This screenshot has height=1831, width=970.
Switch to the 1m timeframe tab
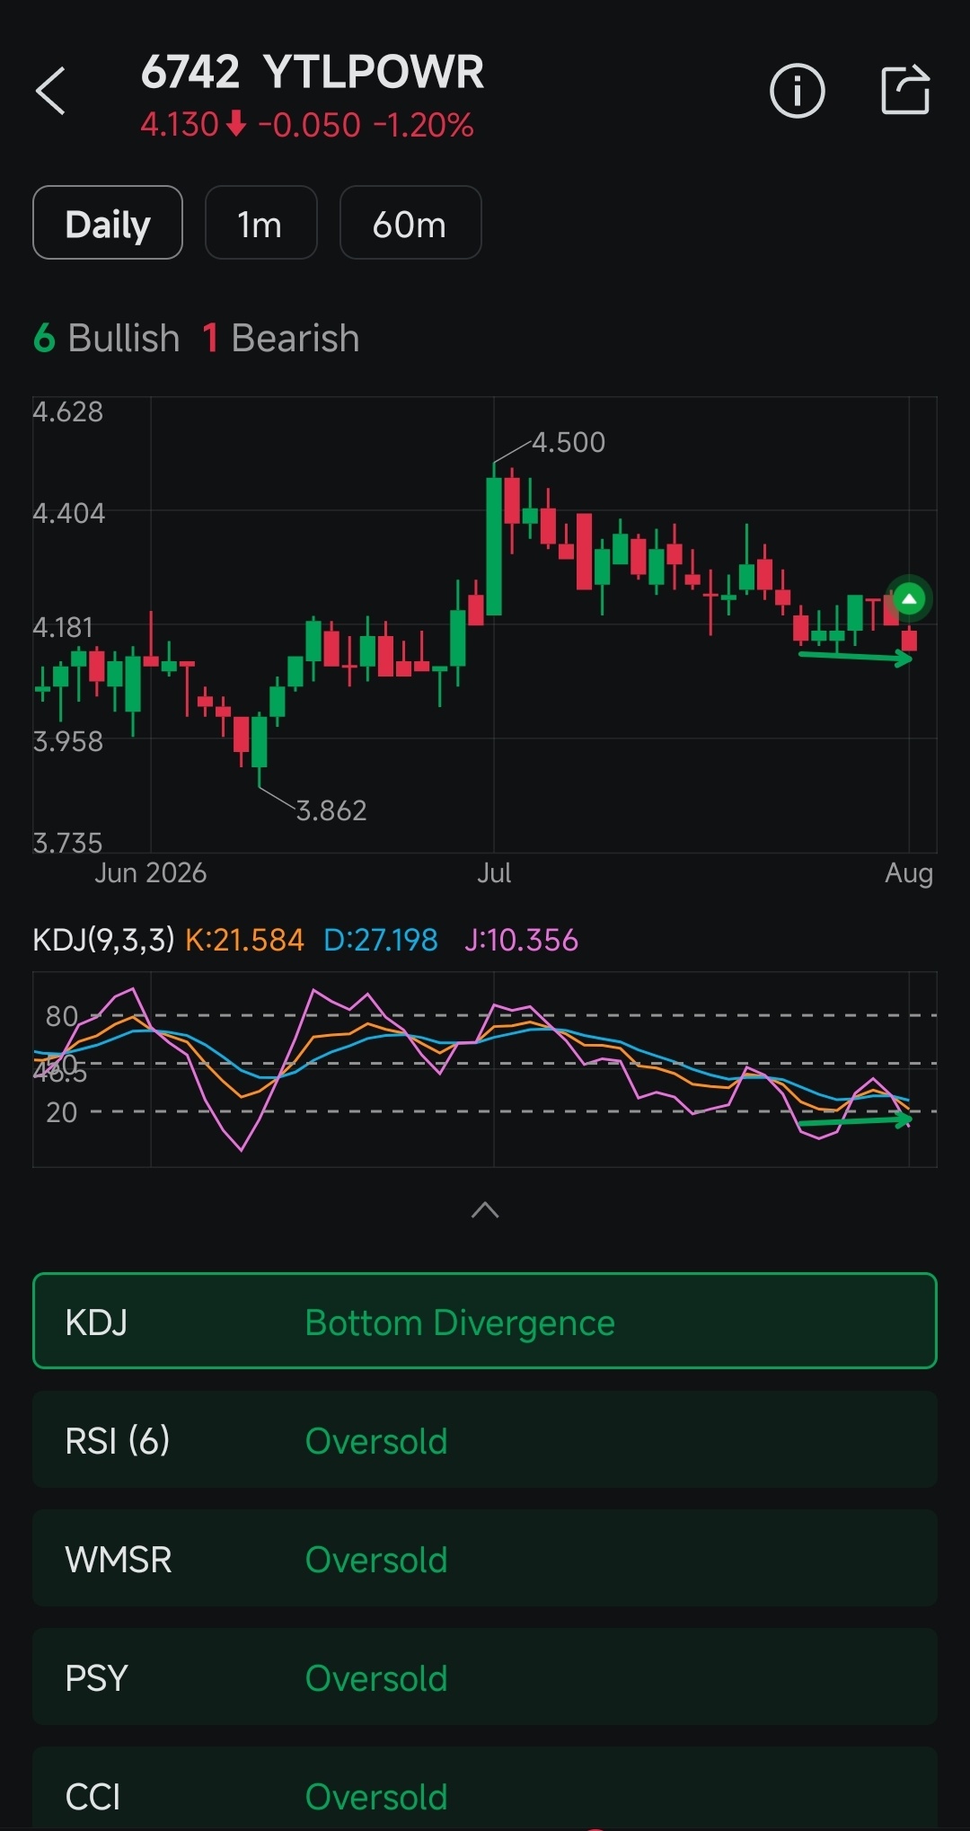click(x=260, y=223)
